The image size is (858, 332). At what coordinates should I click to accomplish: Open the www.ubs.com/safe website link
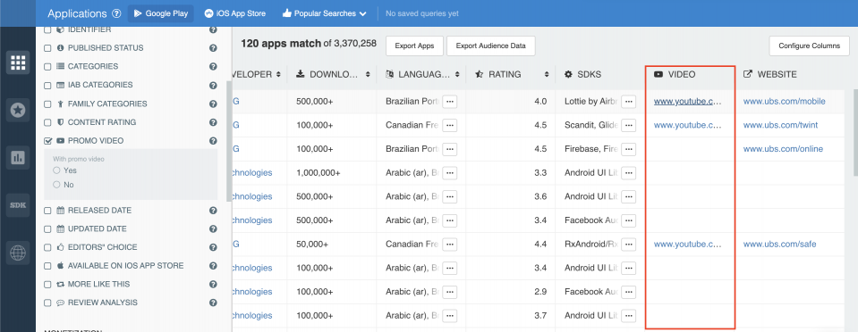(780, 244)
